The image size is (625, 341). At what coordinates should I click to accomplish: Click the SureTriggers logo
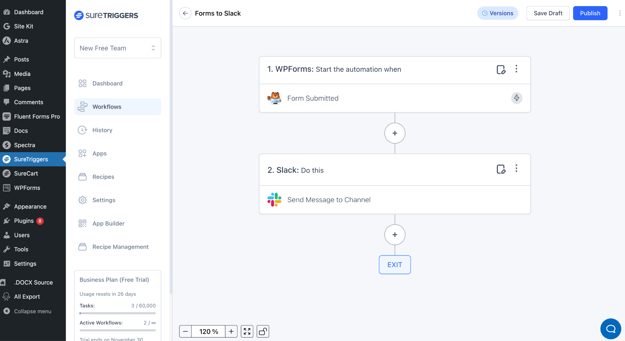[x=106, y=15]
